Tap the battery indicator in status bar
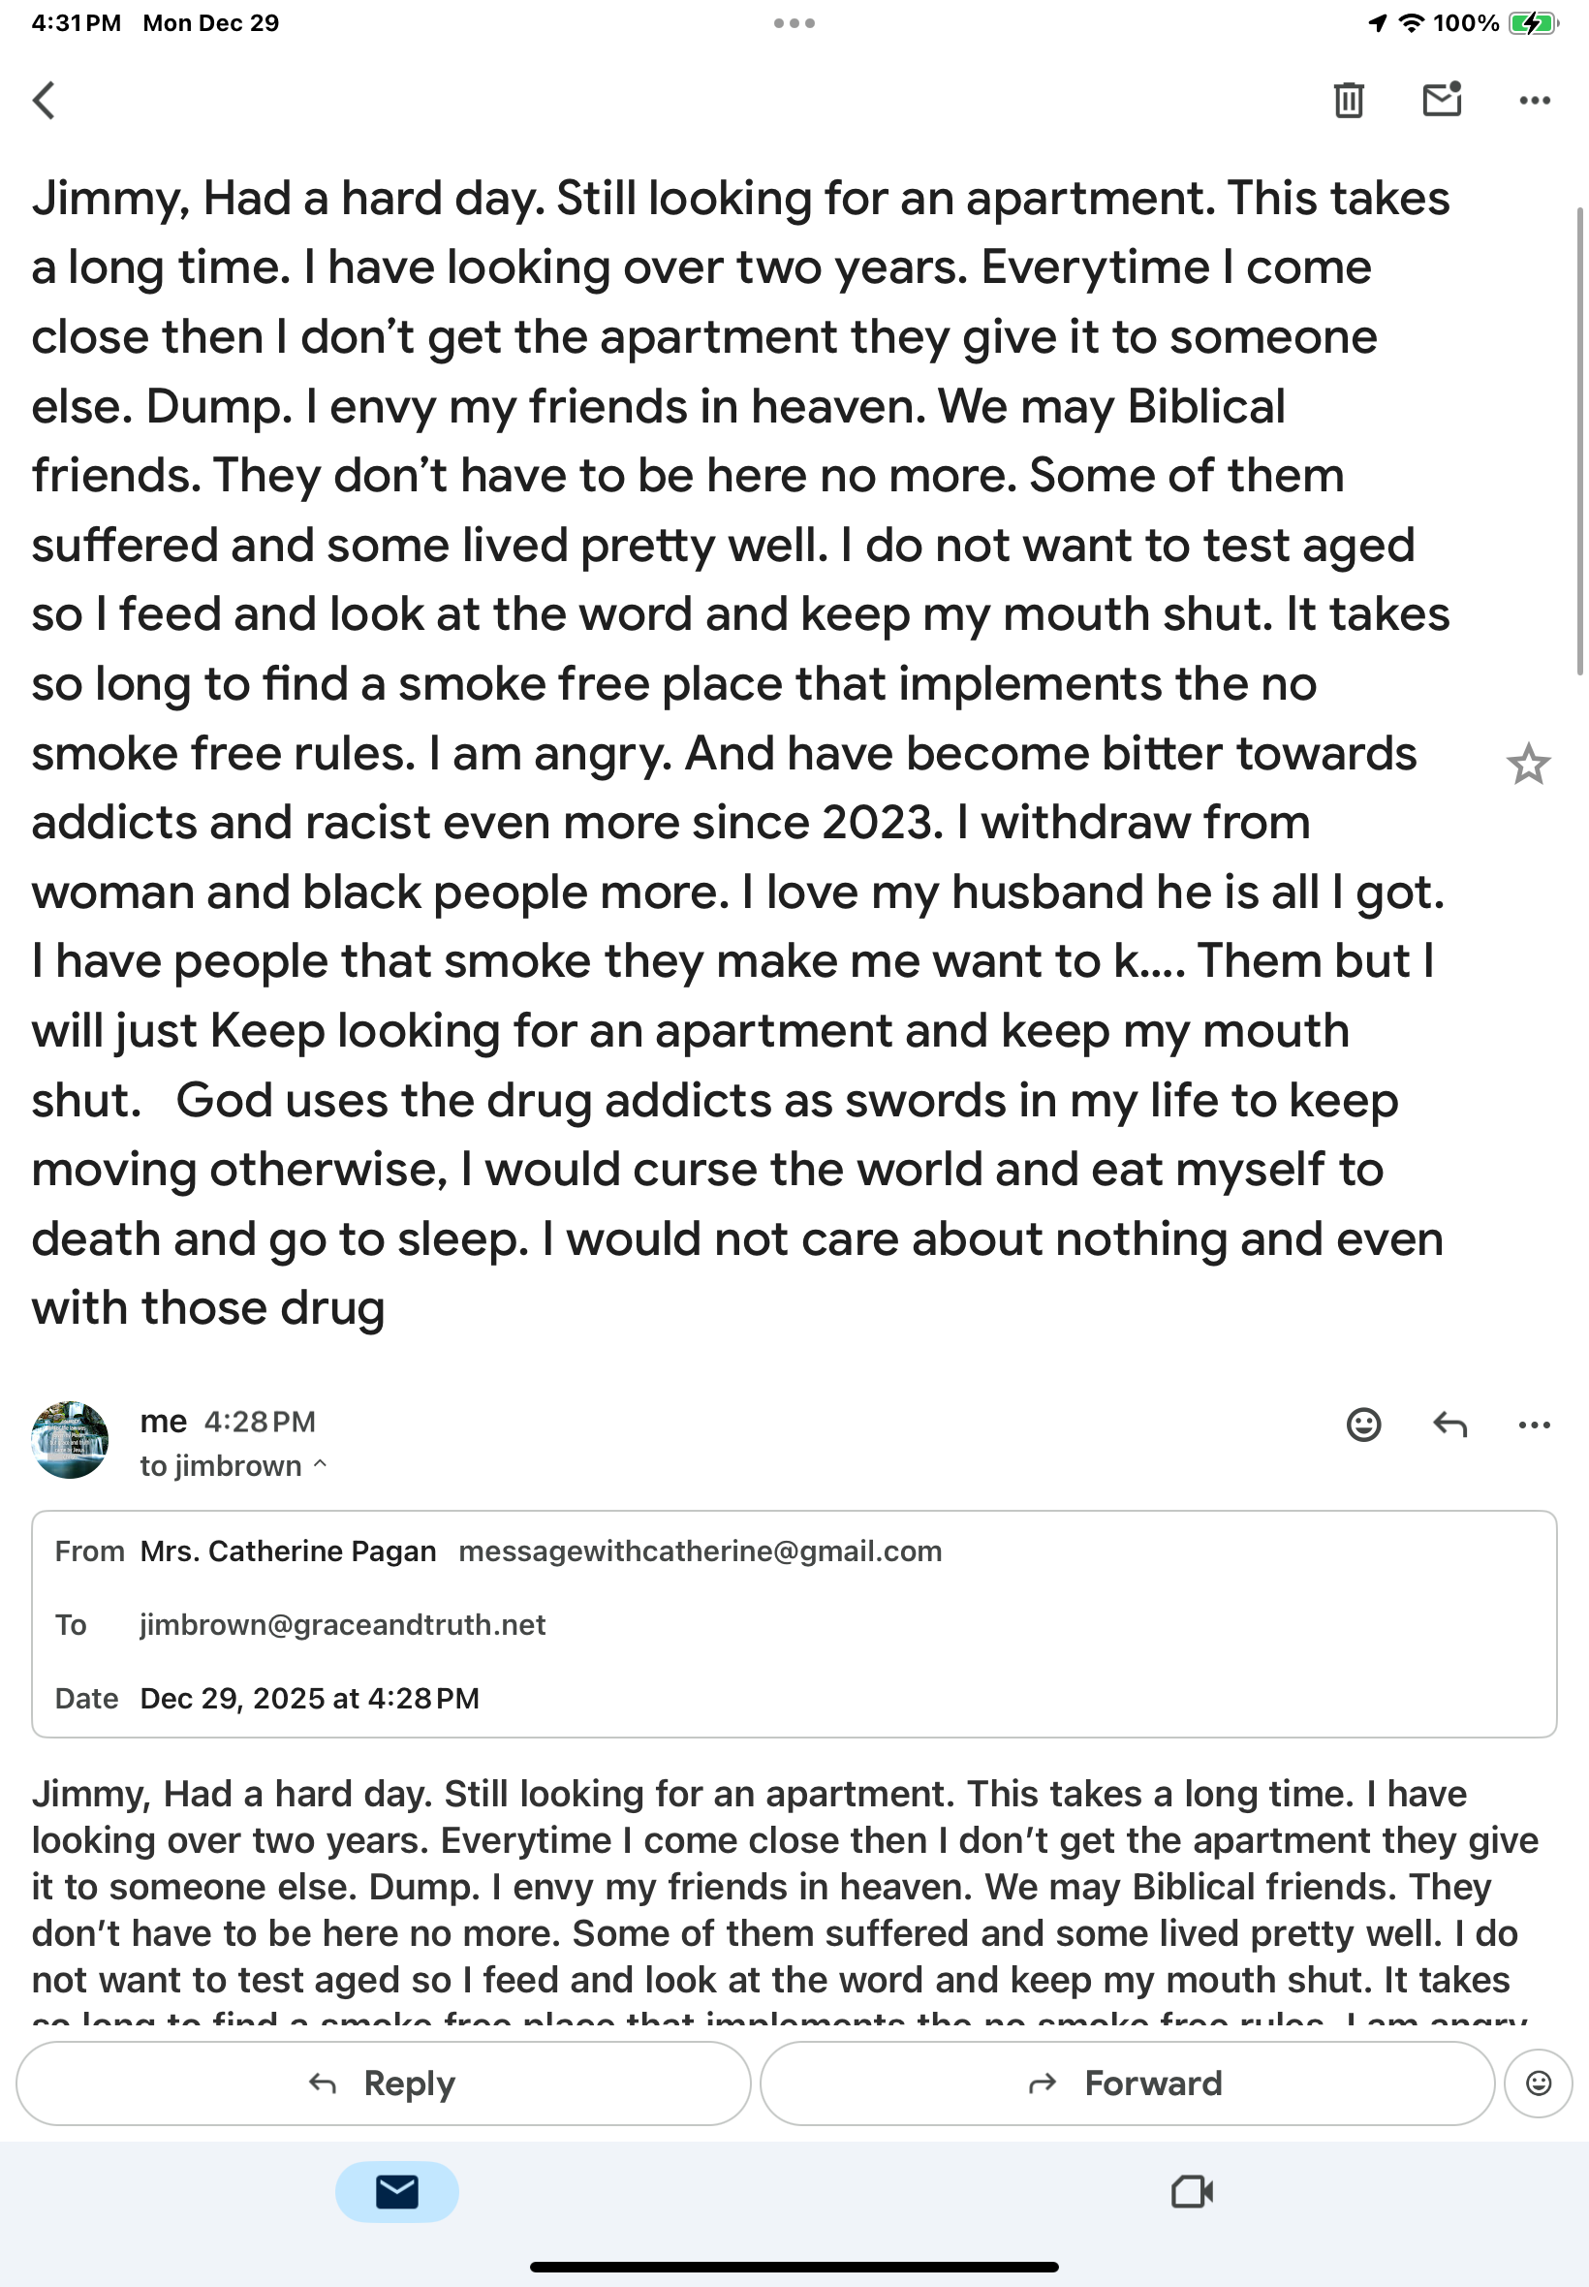This screenshot has width=1589, height=2287. 1533,23
